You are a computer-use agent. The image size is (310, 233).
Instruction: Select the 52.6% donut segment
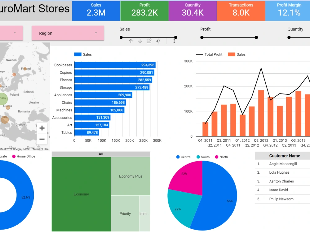pyautogui.click(x=25, y=195)
